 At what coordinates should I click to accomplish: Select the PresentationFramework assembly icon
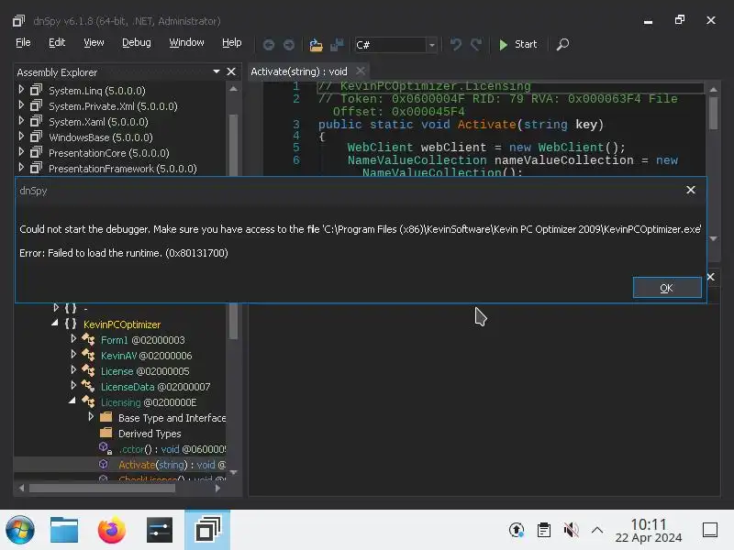pyautogui.click(x=36, y=167)
